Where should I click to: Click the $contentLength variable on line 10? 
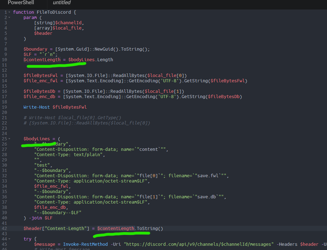coord(42,60)
